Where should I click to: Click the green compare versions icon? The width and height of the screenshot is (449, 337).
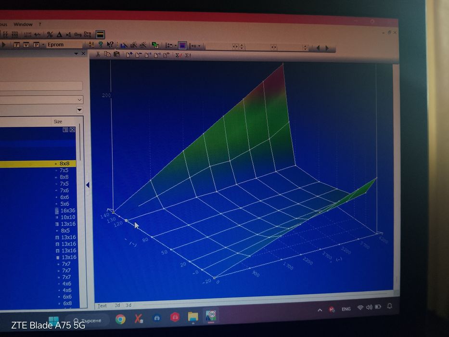point(155,45)
